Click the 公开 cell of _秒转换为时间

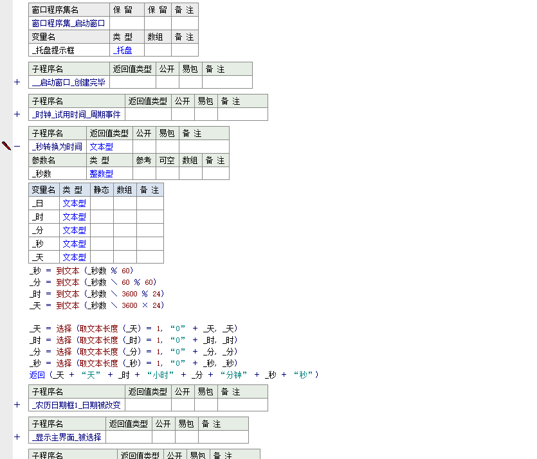click(x=144, y=147)
